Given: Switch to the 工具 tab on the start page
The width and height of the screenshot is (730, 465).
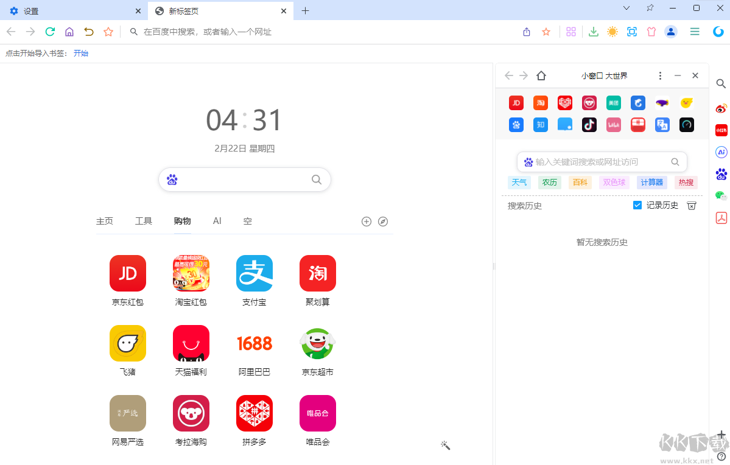Looking at the screenshot, I should (144, 221).
